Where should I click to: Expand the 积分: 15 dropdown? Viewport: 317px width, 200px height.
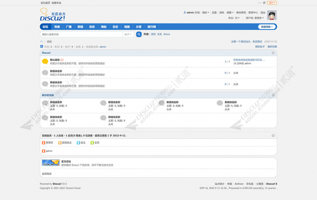point(234,18)
